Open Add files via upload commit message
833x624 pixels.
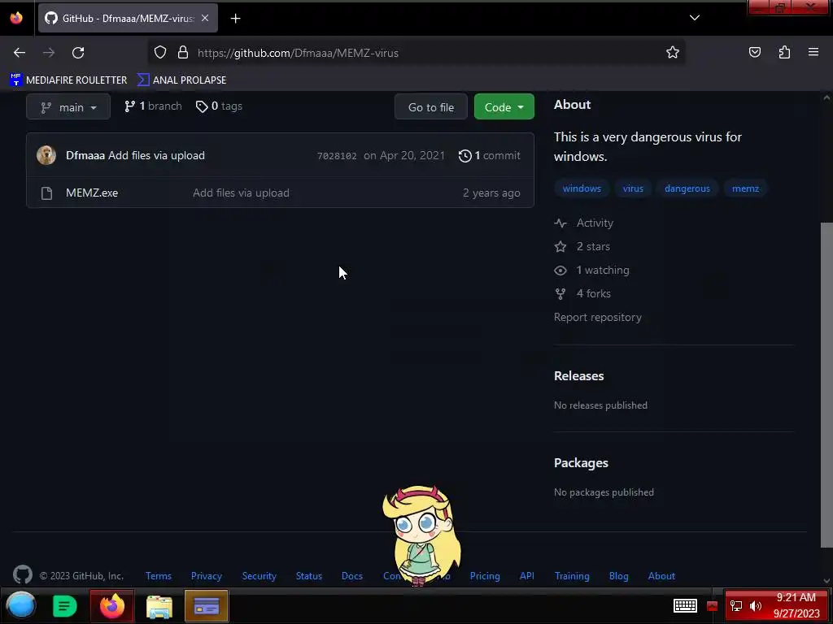pyautogui.click(x=157, y=155)
